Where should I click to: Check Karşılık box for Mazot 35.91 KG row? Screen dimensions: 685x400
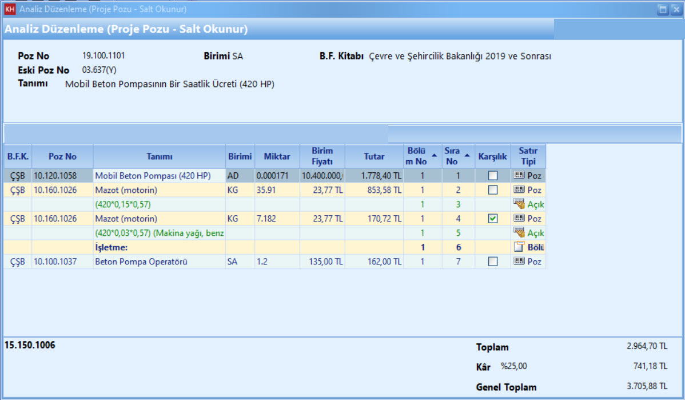[x=492, y=190]
